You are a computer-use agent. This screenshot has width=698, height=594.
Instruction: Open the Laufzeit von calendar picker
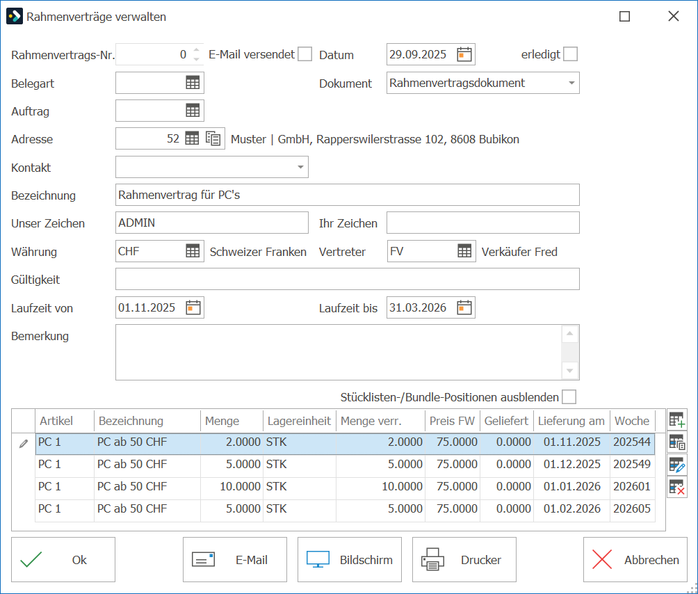coord(193,307)
